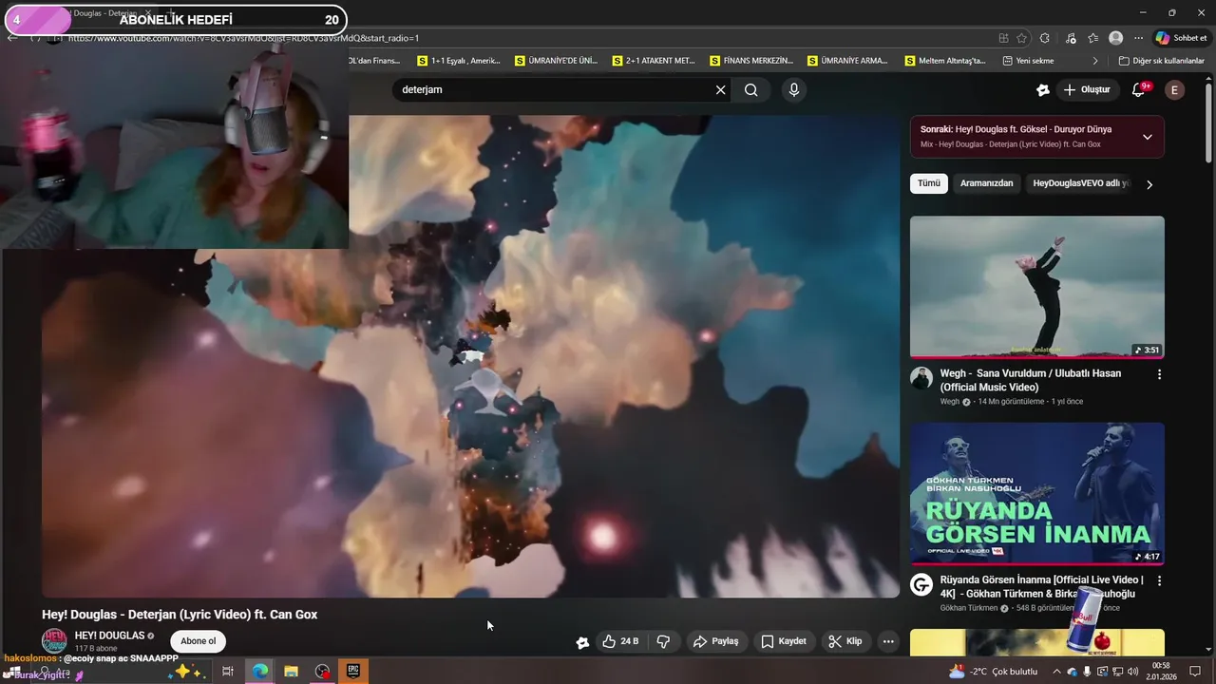Screen dimensions: 1216x684
Task: Clear the search box with the X
Action: pos(720,89)
